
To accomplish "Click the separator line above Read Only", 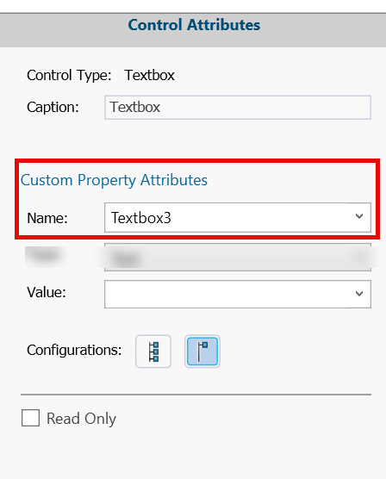I will pyautogui.click(x=196, y=395).
